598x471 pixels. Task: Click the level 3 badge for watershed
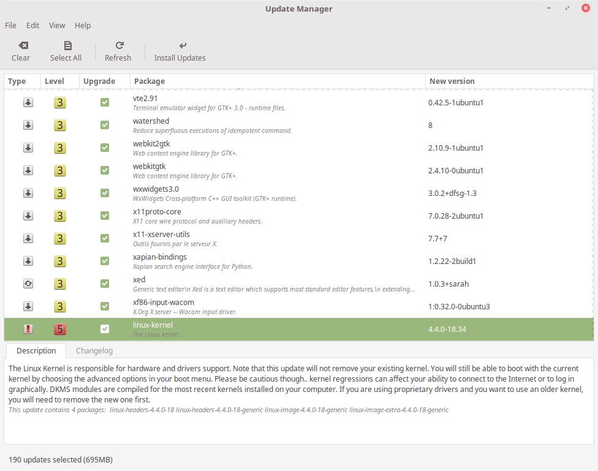pos(60,125)
